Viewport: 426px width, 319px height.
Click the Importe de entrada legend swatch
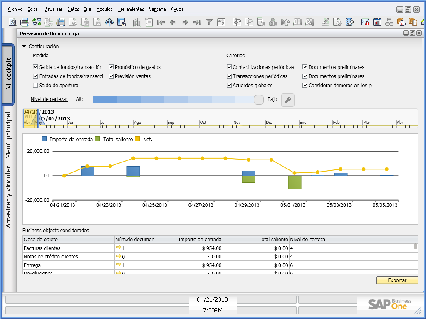[x=44, y=139]
